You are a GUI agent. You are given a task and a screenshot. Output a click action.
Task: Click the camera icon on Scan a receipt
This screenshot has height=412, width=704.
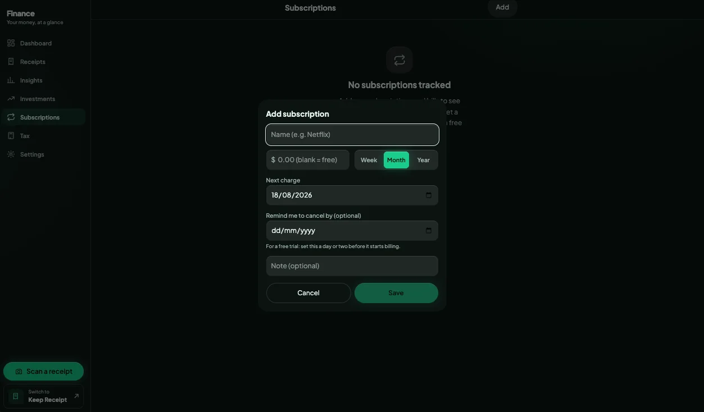[19, 372]
